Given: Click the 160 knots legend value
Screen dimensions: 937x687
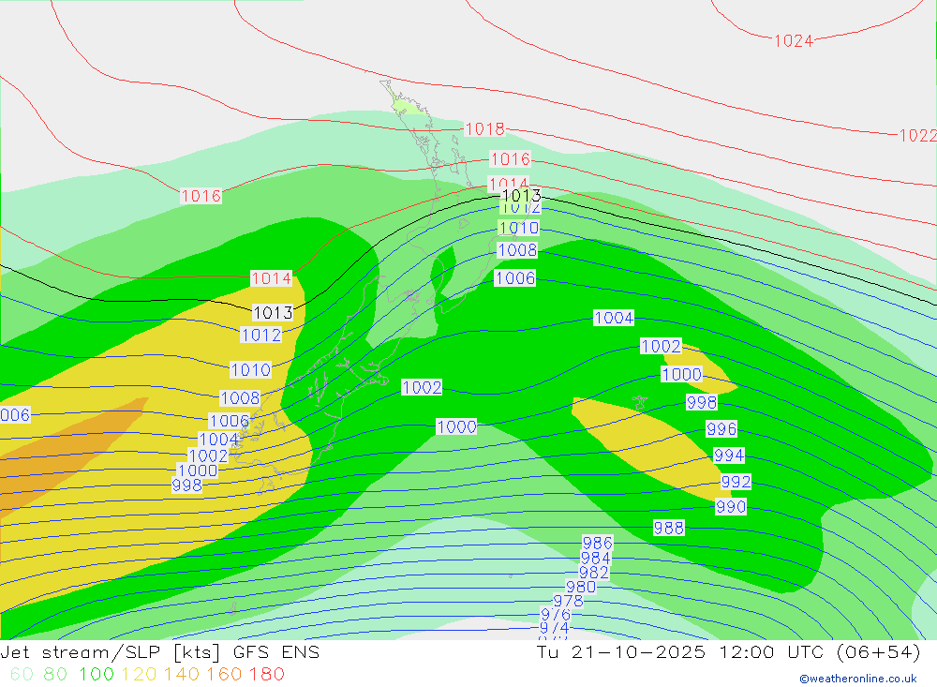Looking at the screenshot, I should point(224,674).
